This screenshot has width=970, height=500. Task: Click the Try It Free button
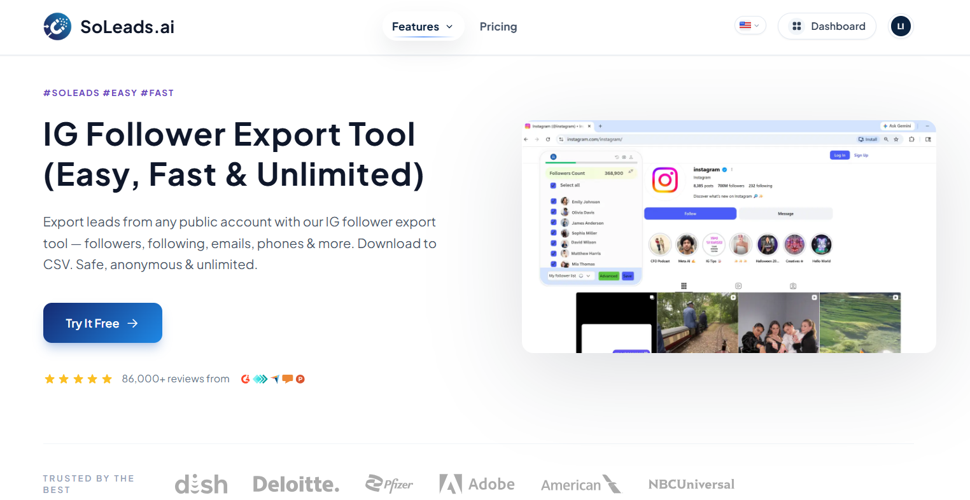coord(102,323)
